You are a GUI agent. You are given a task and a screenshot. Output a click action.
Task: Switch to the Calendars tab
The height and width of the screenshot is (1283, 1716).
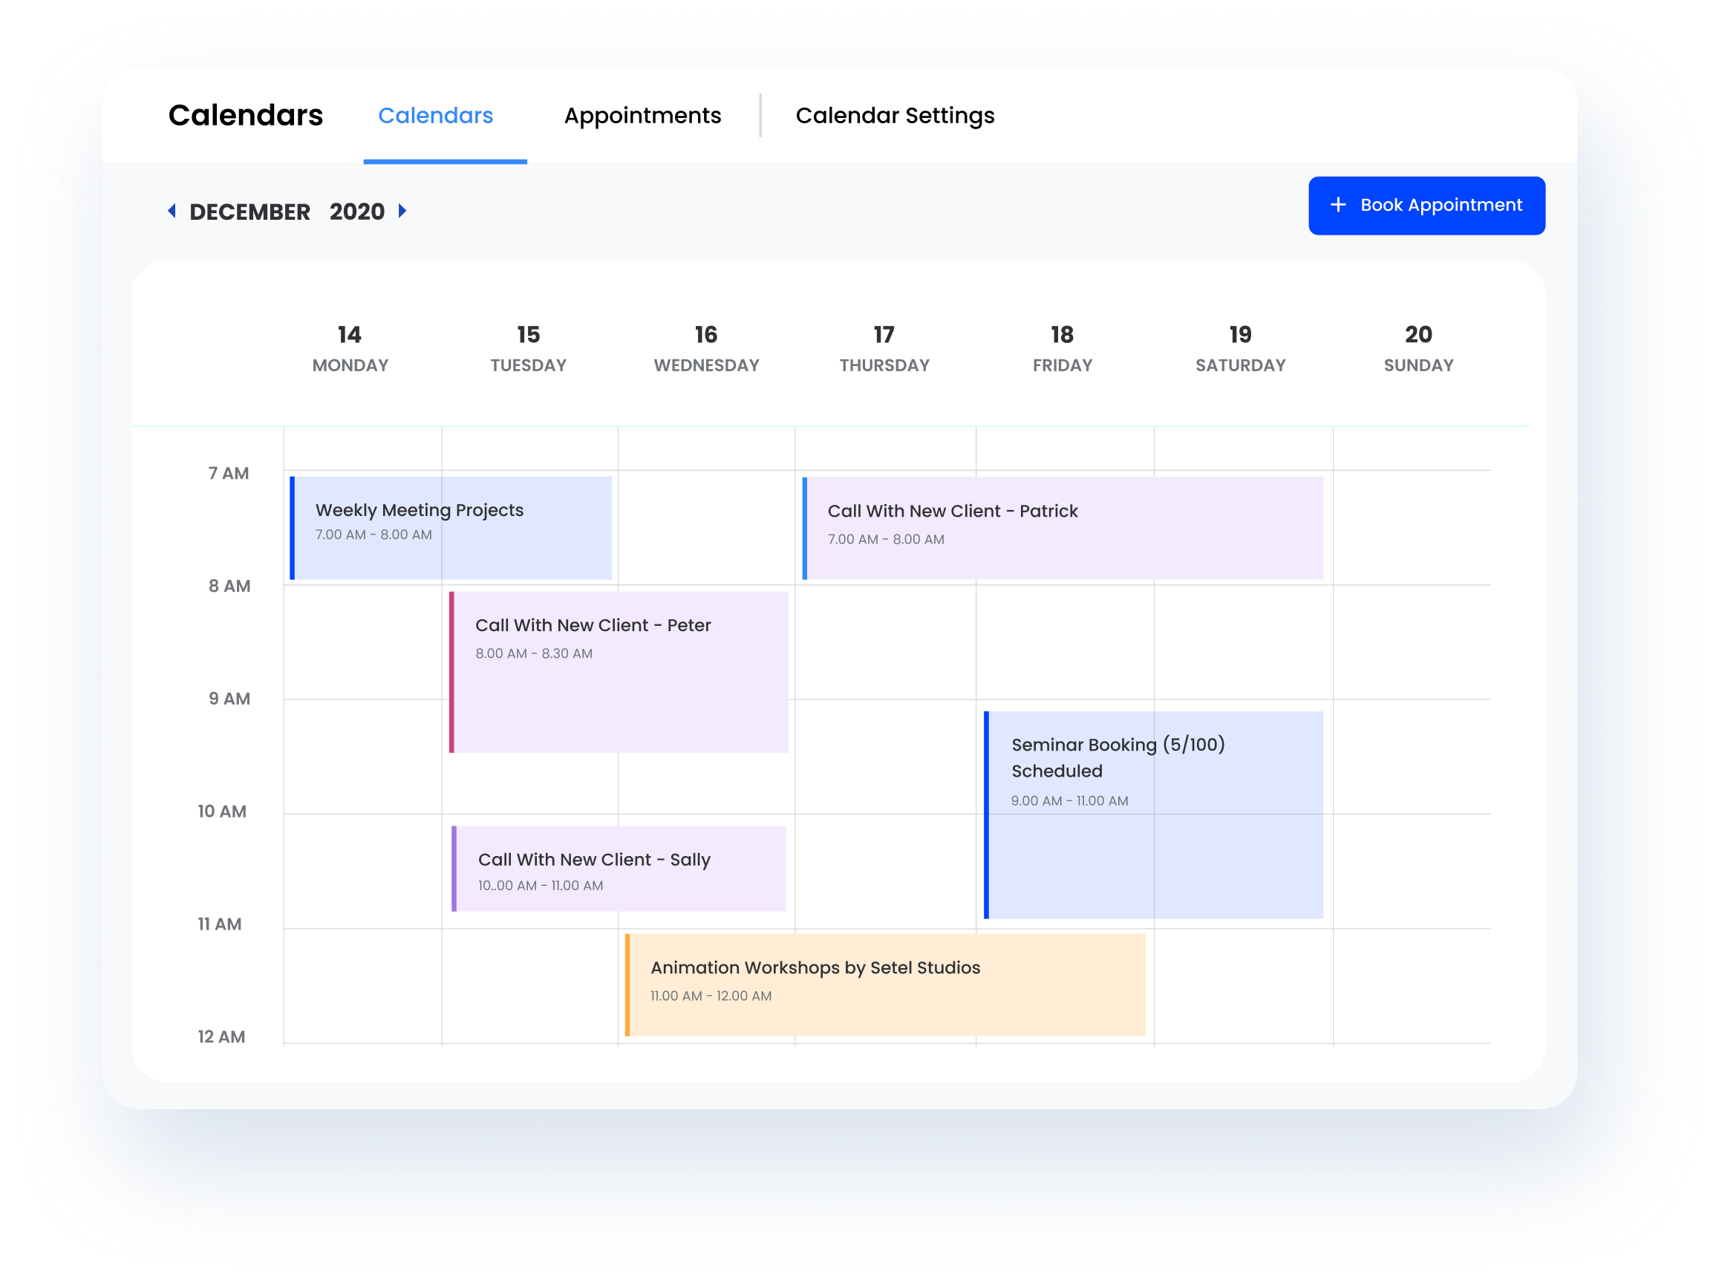pyautogui.click(x=435, y=116)
